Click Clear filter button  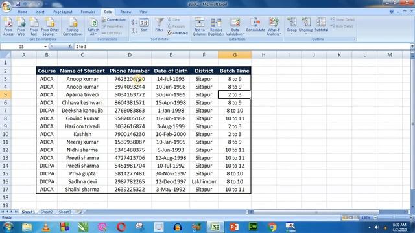[174, 19]
